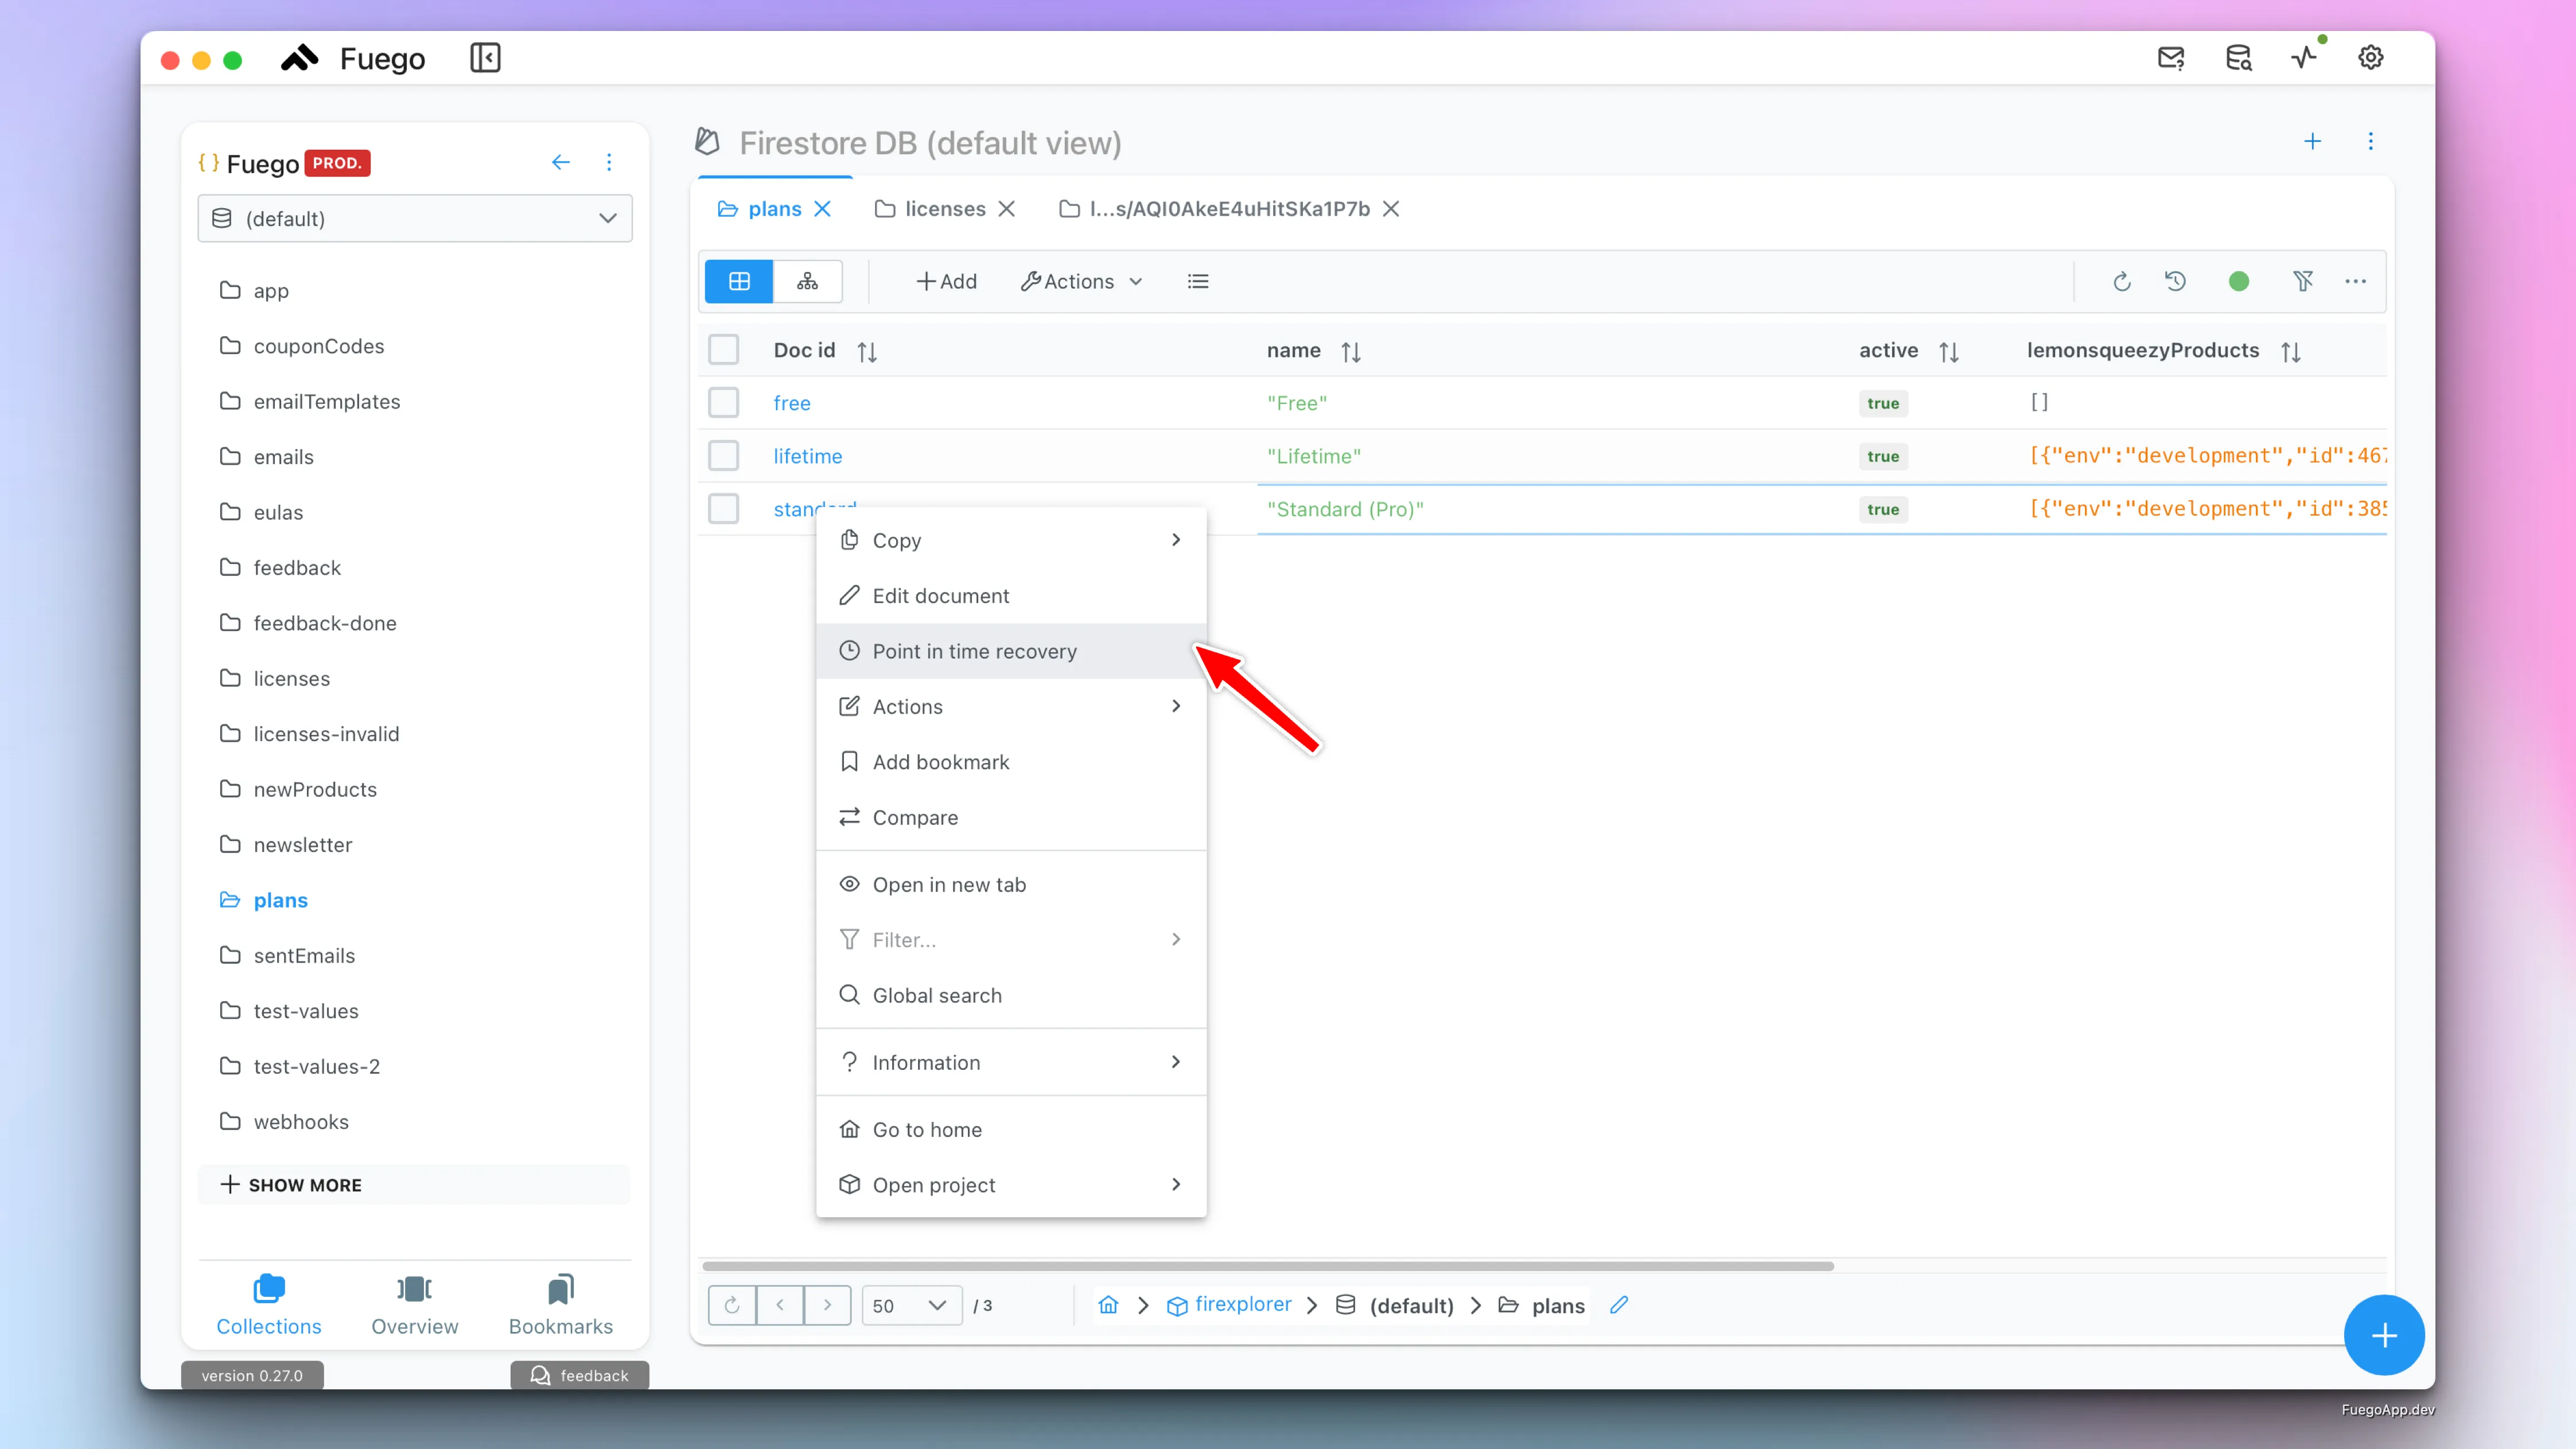This screenshot has width=2576, height=1449.
Task: Toggle the select-all checkbox in the table header
Action: (724, 349)
